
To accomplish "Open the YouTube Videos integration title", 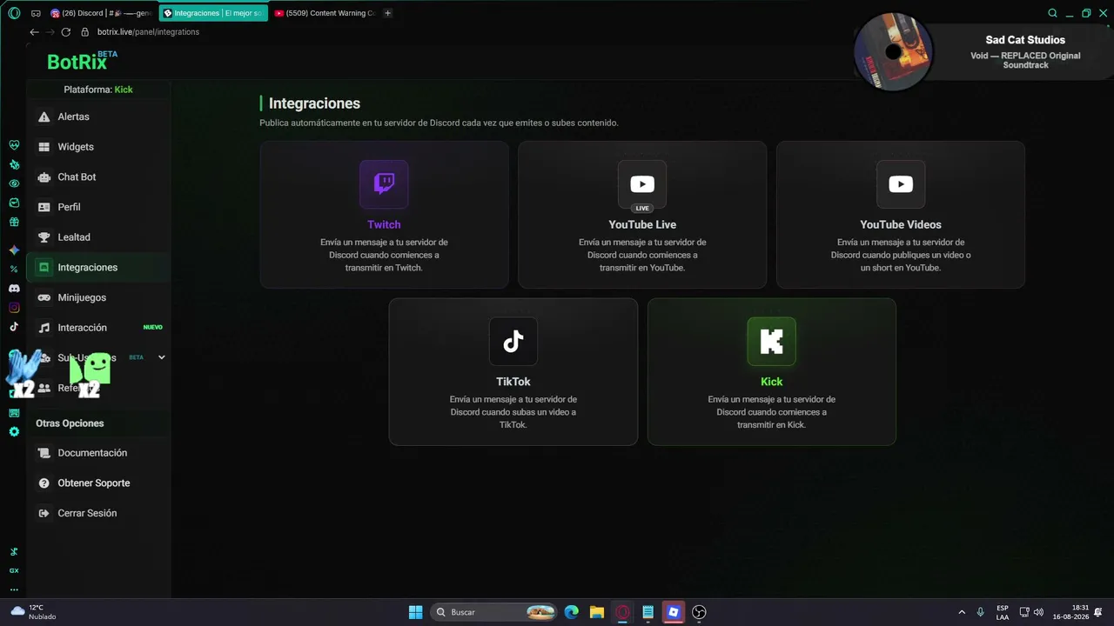I will click(x=901, y=224).
